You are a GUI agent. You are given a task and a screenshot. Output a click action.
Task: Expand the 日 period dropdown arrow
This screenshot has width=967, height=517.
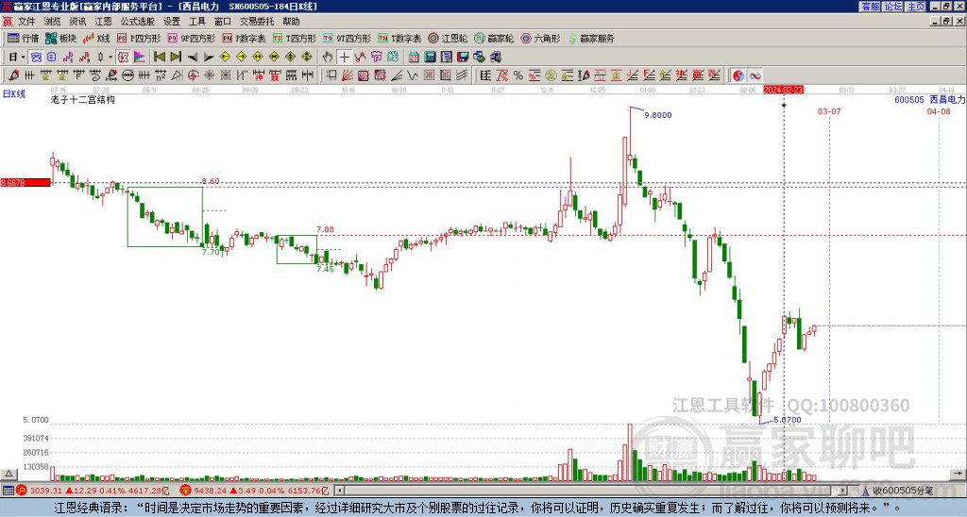click(23, 58)
